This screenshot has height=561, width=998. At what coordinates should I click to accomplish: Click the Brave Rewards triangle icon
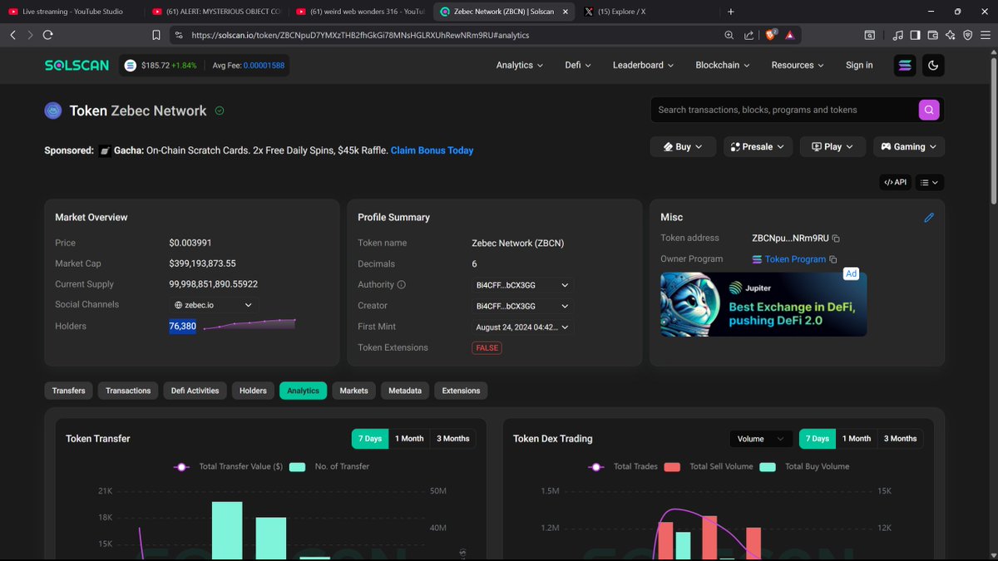[x=789, y=35]
